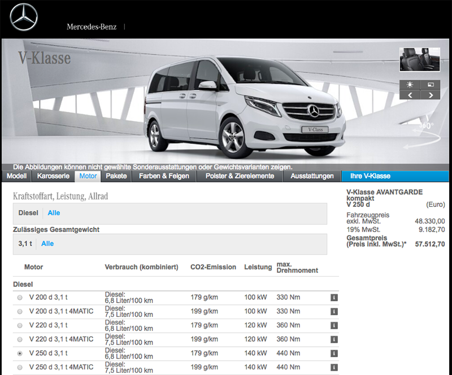
Task: Click the CO2-Emission column header
Action: click(x=213, y=267)
